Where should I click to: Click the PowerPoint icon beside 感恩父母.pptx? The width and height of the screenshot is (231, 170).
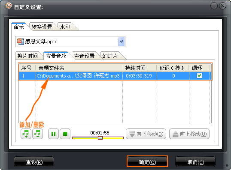pyautogui.click(x=20, y=42)
